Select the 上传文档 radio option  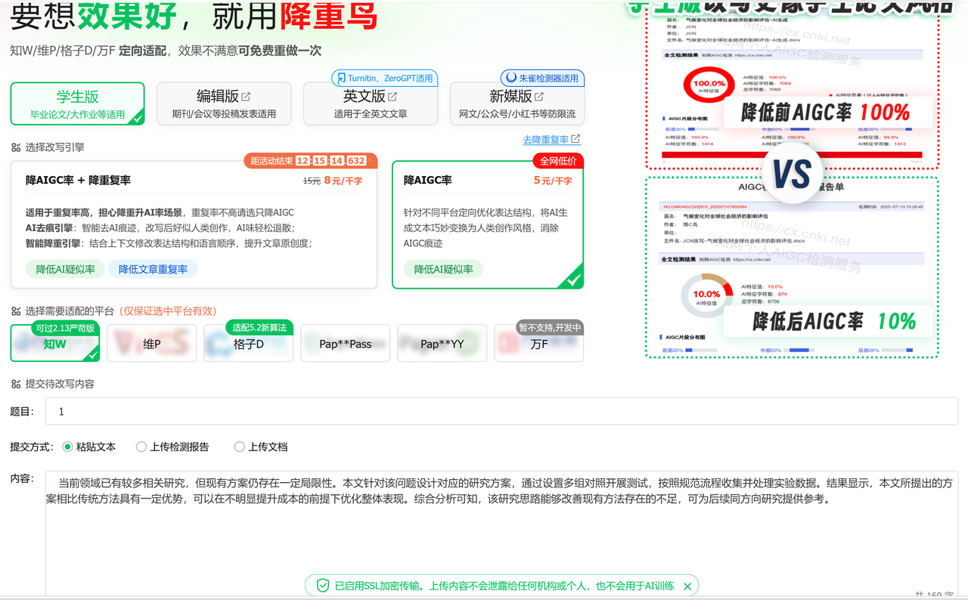239,447
